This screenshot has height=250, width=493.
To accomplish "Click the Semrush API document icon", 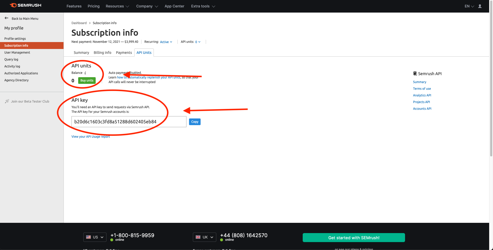I will (415, 73).
